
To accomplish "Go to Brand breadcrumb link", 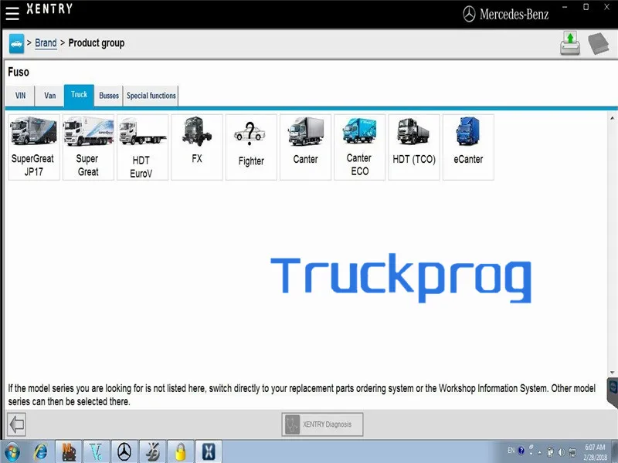I will tap(46, 43).
